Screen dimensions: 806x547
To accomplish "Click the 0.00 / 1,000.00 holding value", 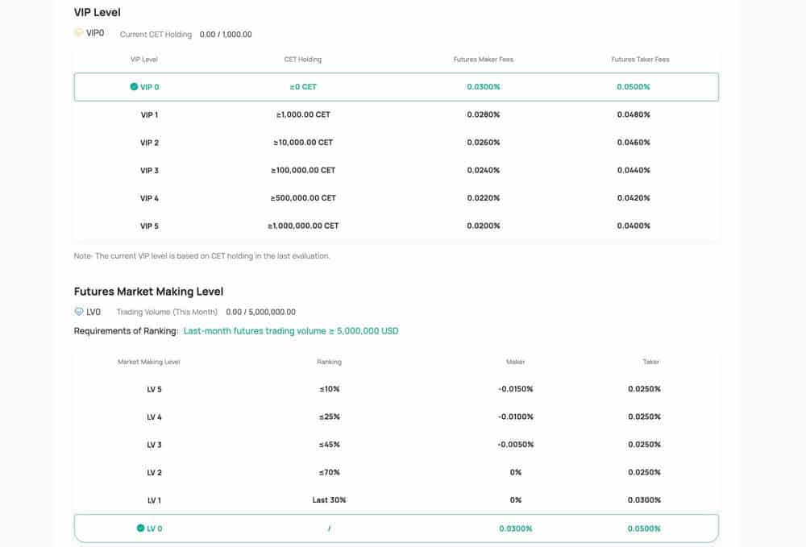I will [226, 35].
